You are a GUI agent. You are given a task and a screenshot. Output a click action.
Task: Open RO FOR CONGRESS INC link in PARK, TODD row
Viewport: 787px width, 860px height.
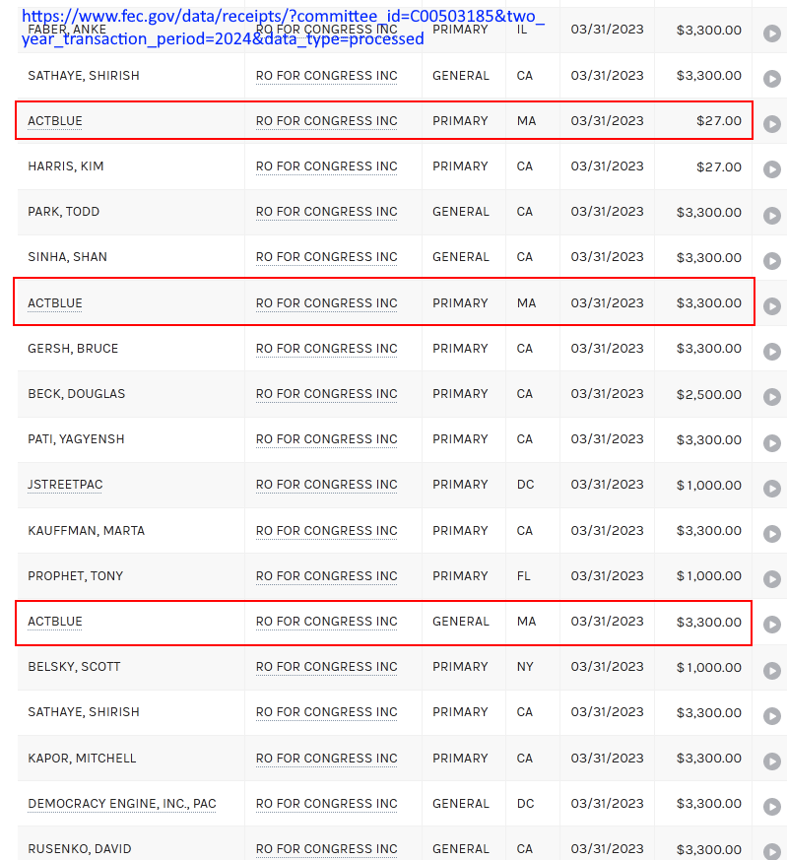coord(326,212)
